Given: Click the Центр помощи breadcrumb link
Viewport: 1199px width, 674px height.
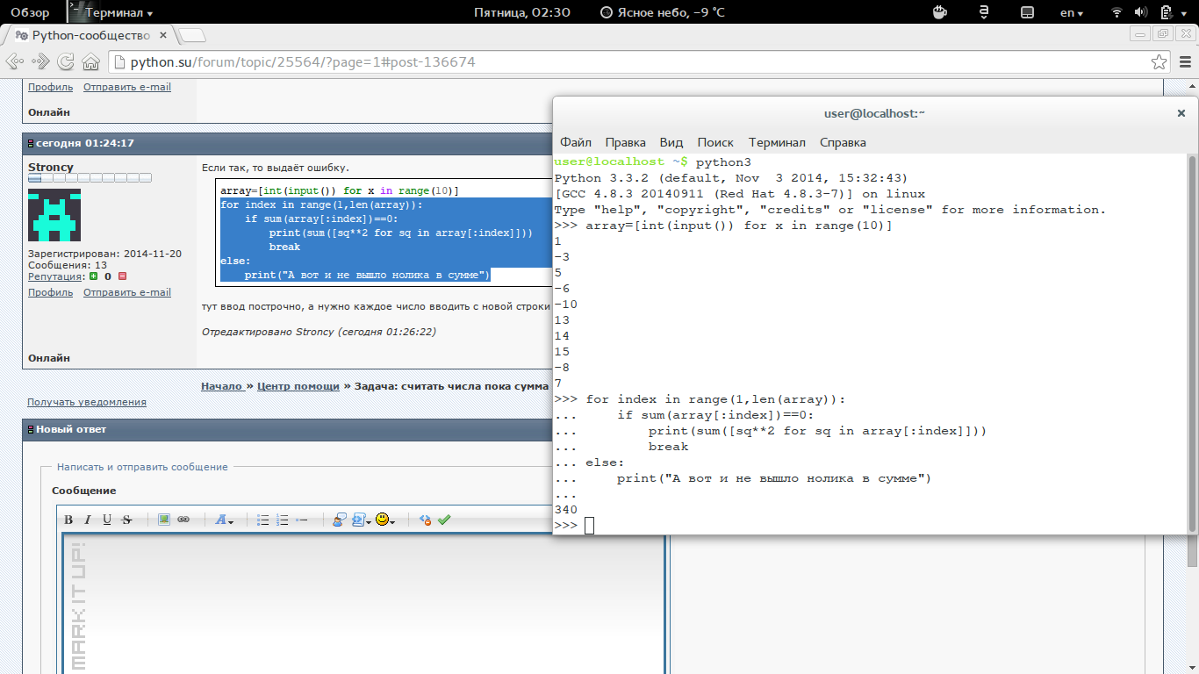Looking at the screenshot, I should click(x=298, y=386).
